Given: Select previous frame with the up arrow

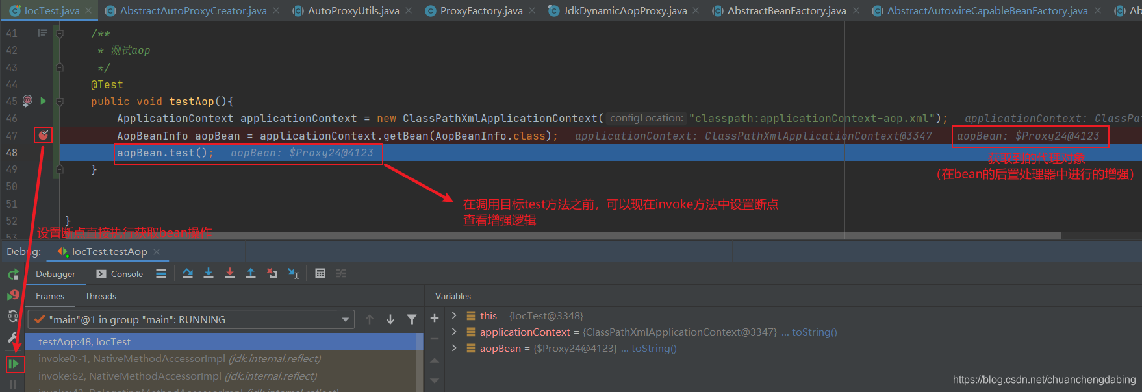Looking at the screenshot, I should point(370,319).
